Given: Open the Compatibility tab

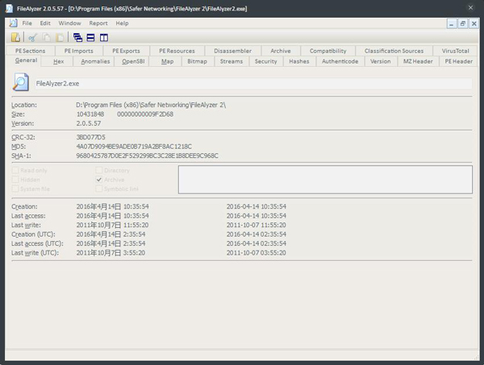Looking at the screenshot, I should coord(328,51).
